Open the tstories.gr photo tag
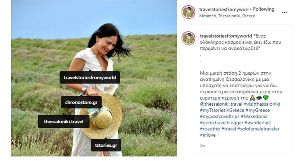The image size is (301, 165). coord(106,145)
